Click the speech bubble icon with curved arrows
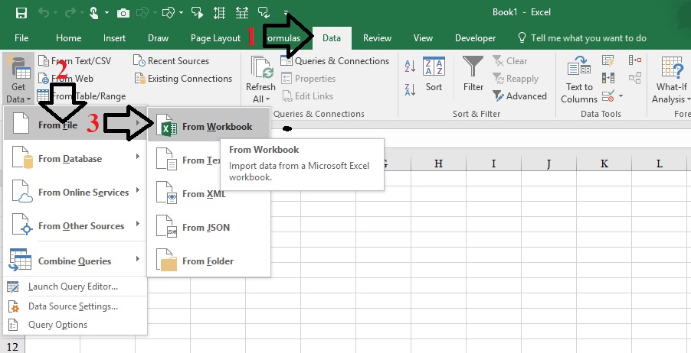Image resolution: width=691 pixels, height=353 pixels. coord(264,13)
